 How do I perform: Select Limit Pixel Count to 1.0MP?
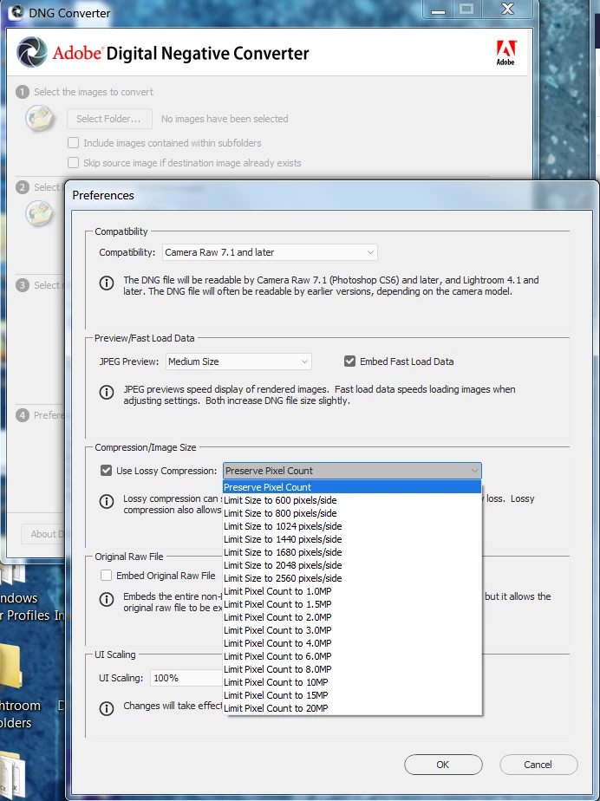pyautogui.click(x=352, y=591)
